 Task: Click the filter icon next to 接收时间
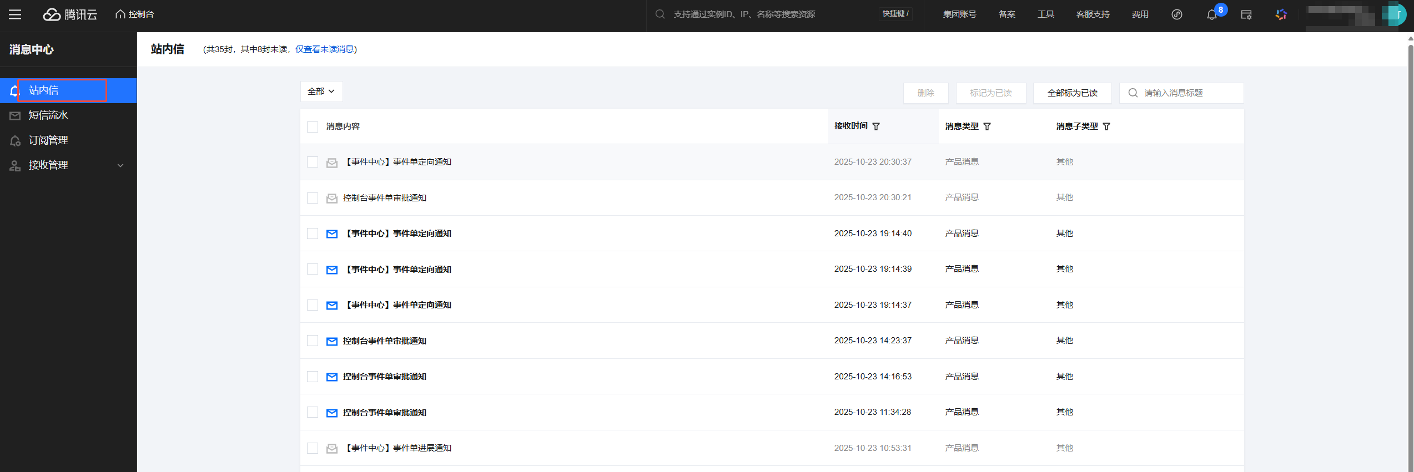tap(876, 126)
